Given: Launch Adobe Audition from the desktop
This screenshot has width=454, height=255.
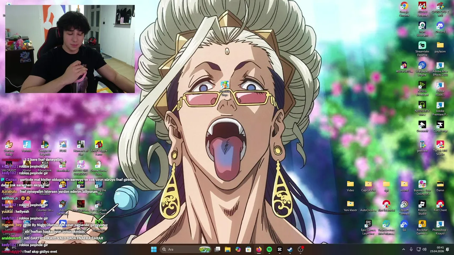Looking at the screenshot, I should click(x=440, y=89).
